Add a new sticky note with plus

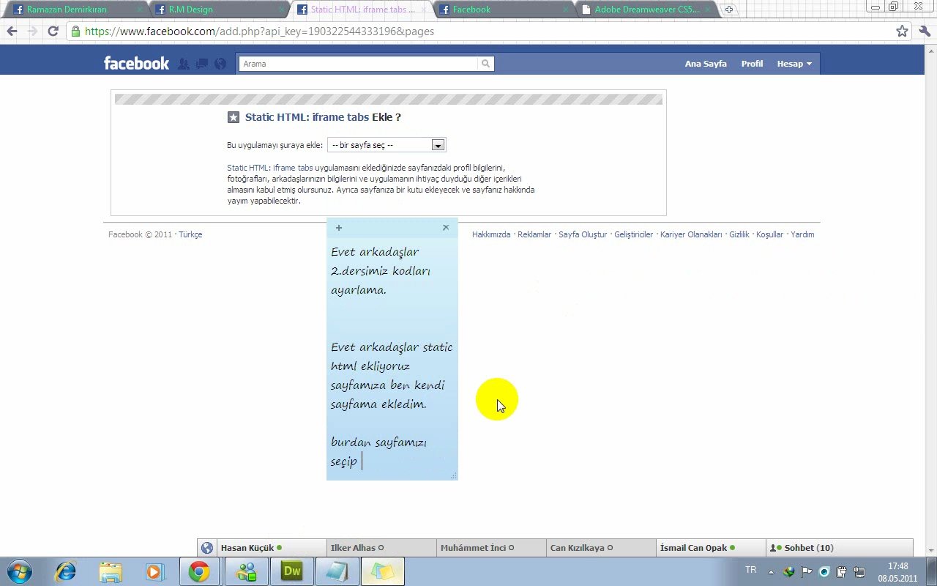pos(339,228)
